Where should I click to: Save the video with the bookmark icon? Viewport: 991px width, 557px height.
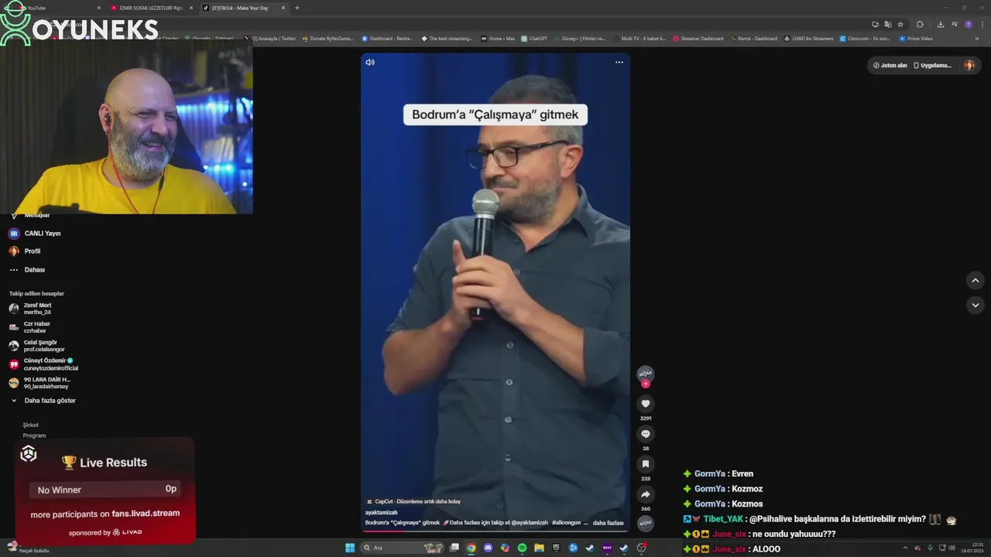[646, 464]
